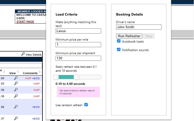Click the refresh rate recommendation note
Screen dimensions: 194x121
click(x=78, y=92)
